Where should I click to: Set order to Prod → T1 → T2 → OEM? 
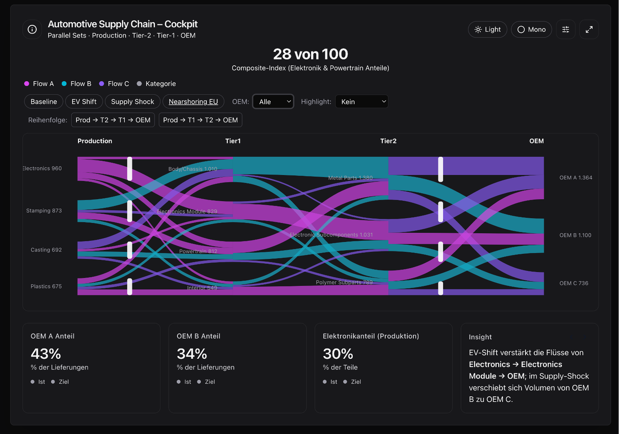(x=200, y=120)
